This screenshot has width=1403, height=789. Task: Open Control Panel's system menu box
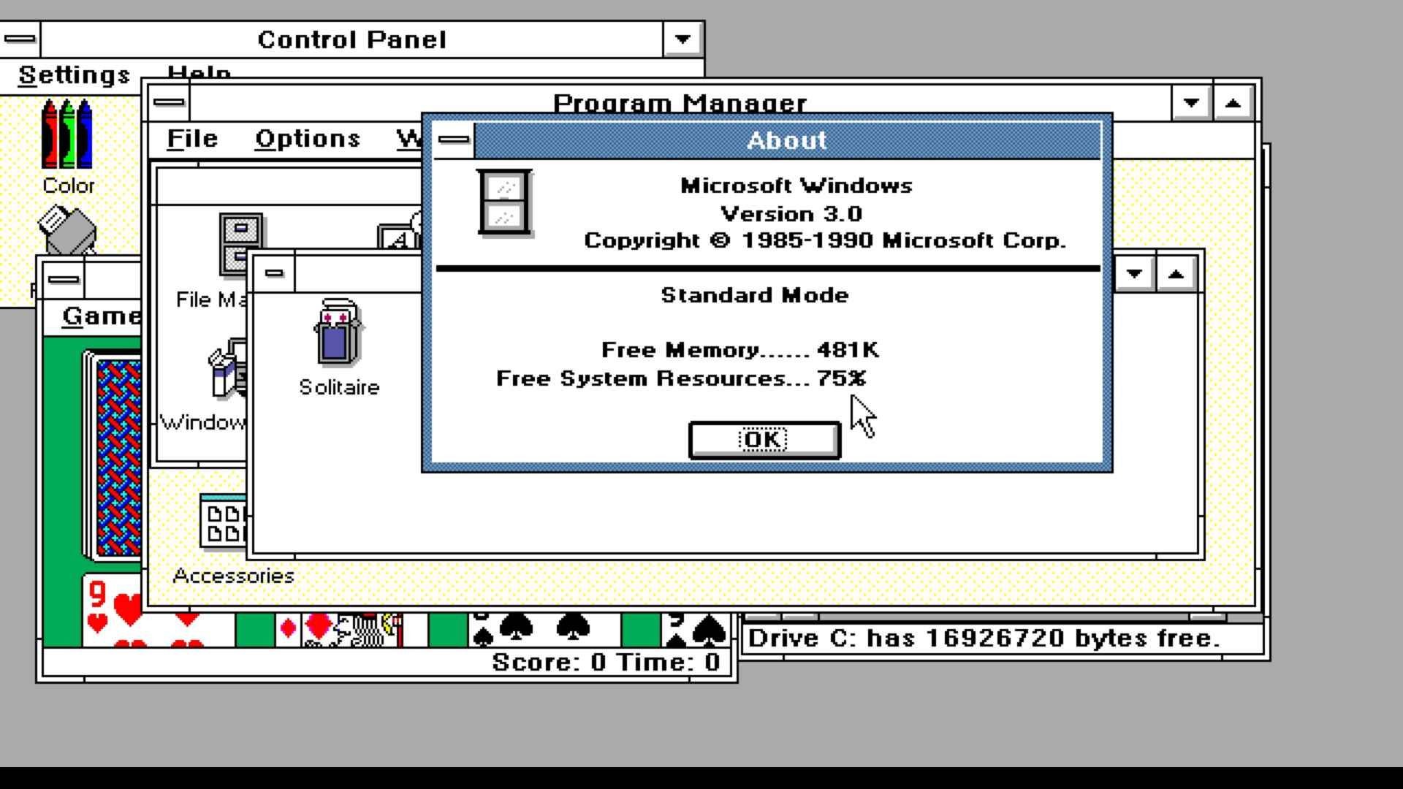coord(20,39)
